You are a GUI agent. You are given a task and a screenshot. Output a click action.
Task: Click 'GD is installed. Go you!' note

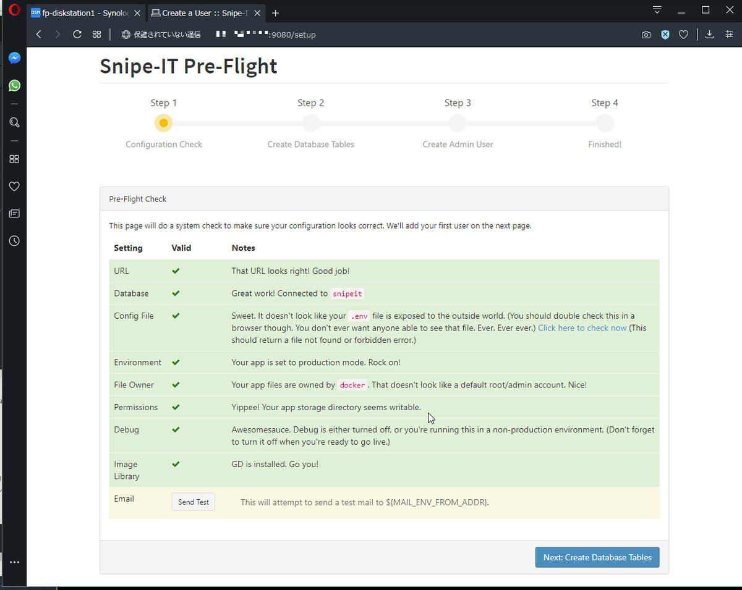pyautogui.click(x=275, y=464)
